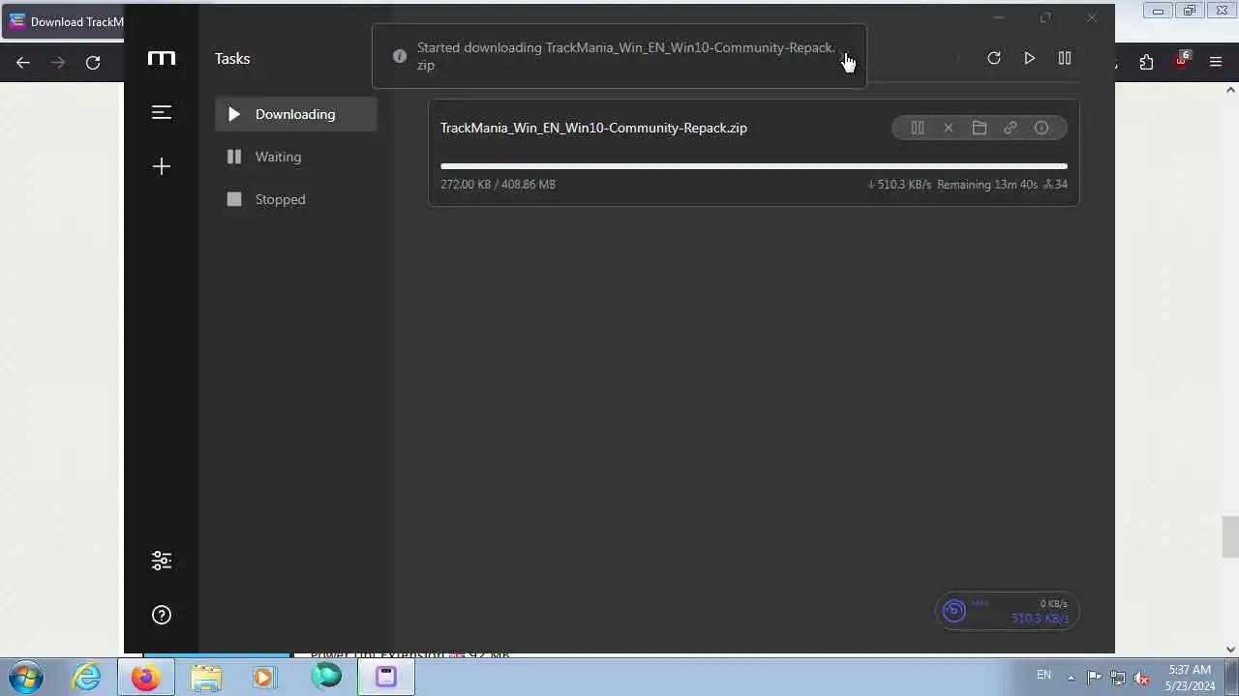Open the browser application menu

tap(1216, 63)
